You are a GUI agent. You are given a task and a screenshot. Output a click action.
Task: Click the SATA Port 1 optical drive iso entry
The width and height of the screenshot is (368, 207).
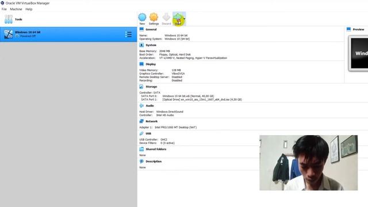pyautogui.click(x=202, y=99)
